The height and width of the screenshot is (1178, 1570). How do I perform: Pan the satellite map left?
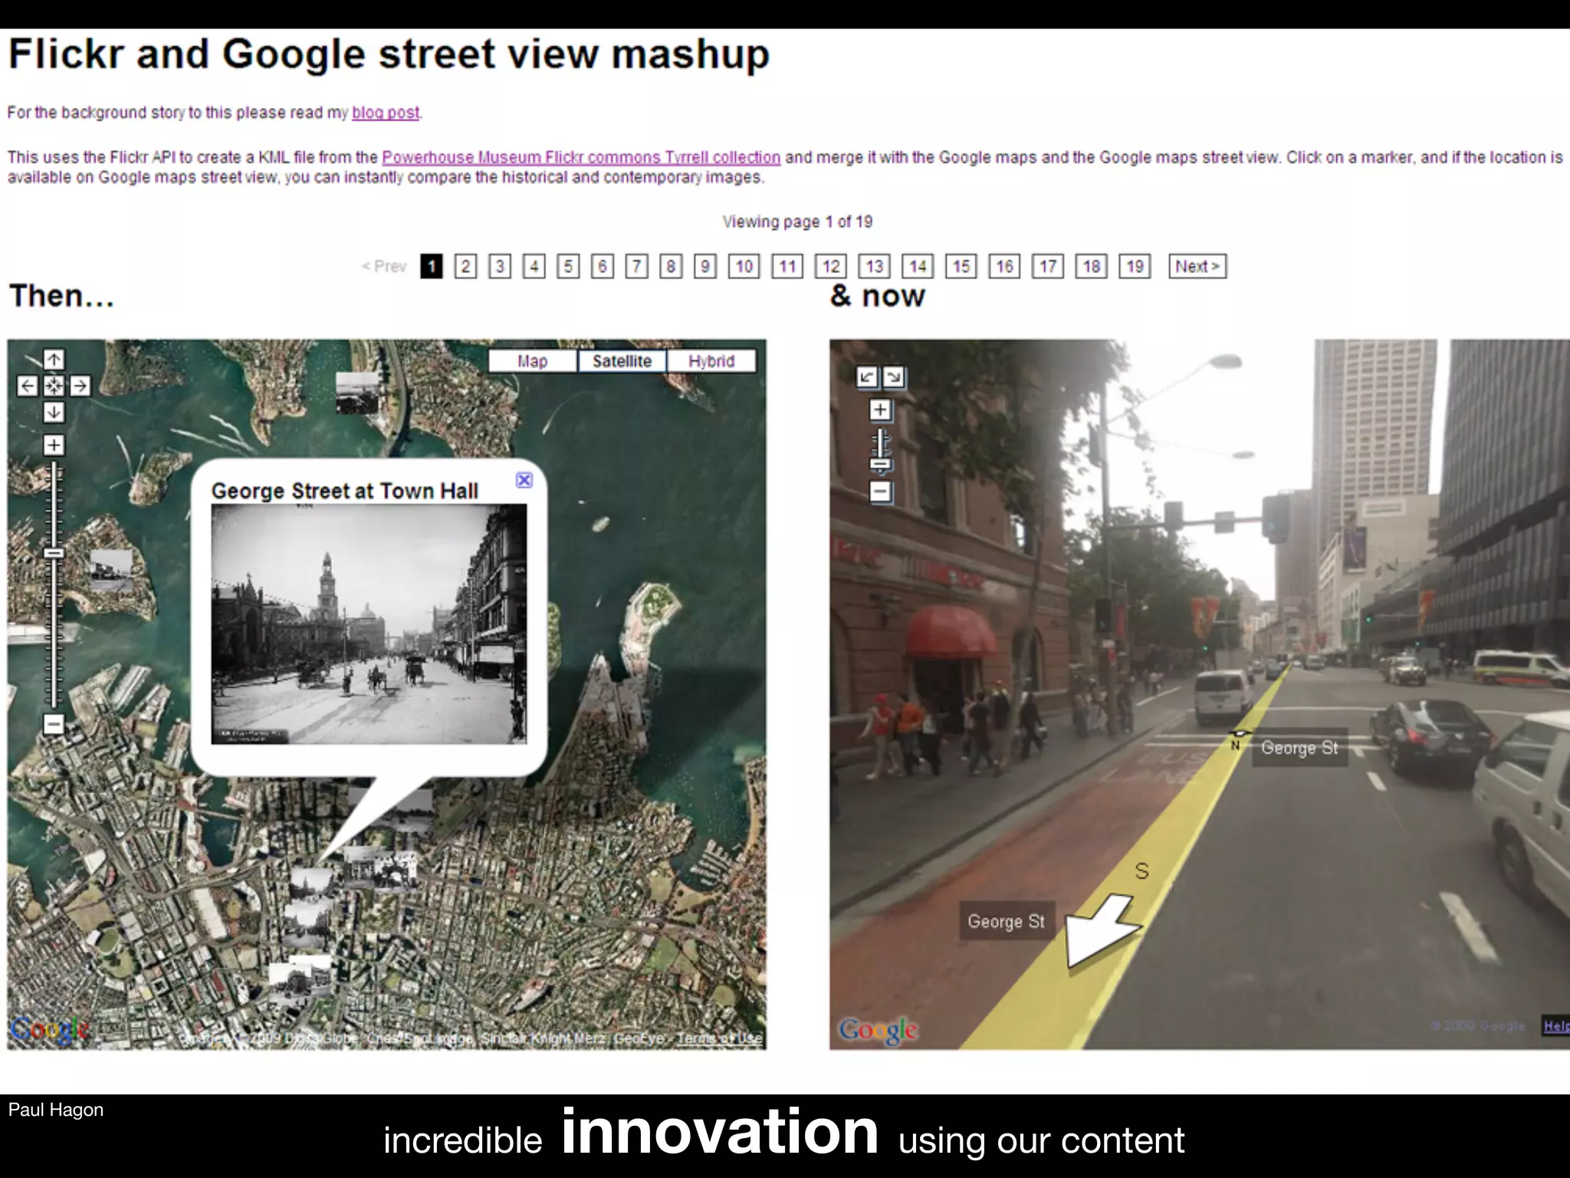28,385
